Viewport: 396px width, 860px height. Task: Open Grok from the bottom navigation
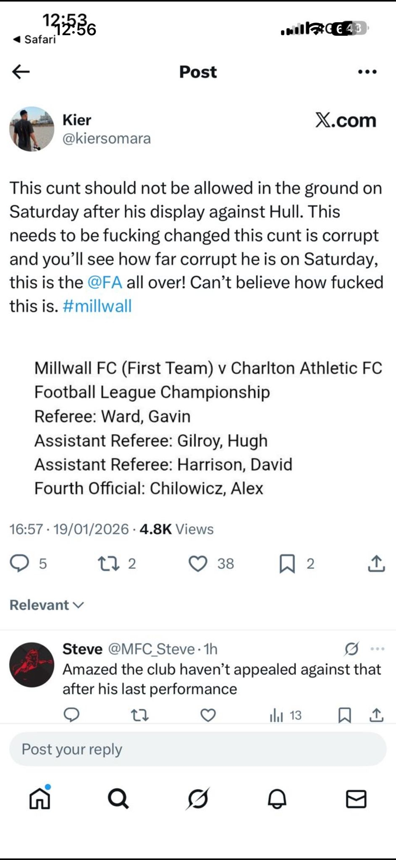[198, 798]
